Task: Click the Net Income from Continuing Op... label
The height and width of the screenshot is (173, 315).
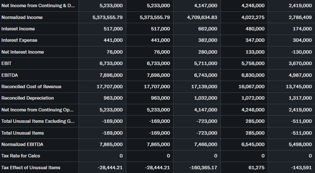Action: [37, 110]
